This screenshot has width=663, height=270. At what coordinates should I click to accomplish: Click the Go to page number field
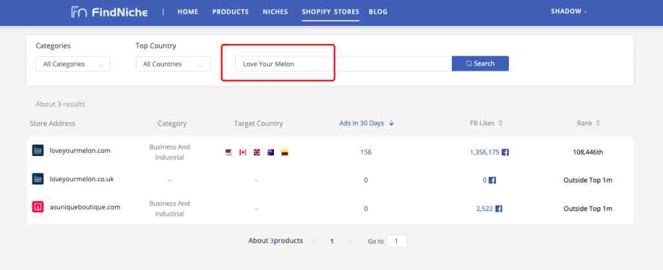pyautogui.click(x=396, y=242)
